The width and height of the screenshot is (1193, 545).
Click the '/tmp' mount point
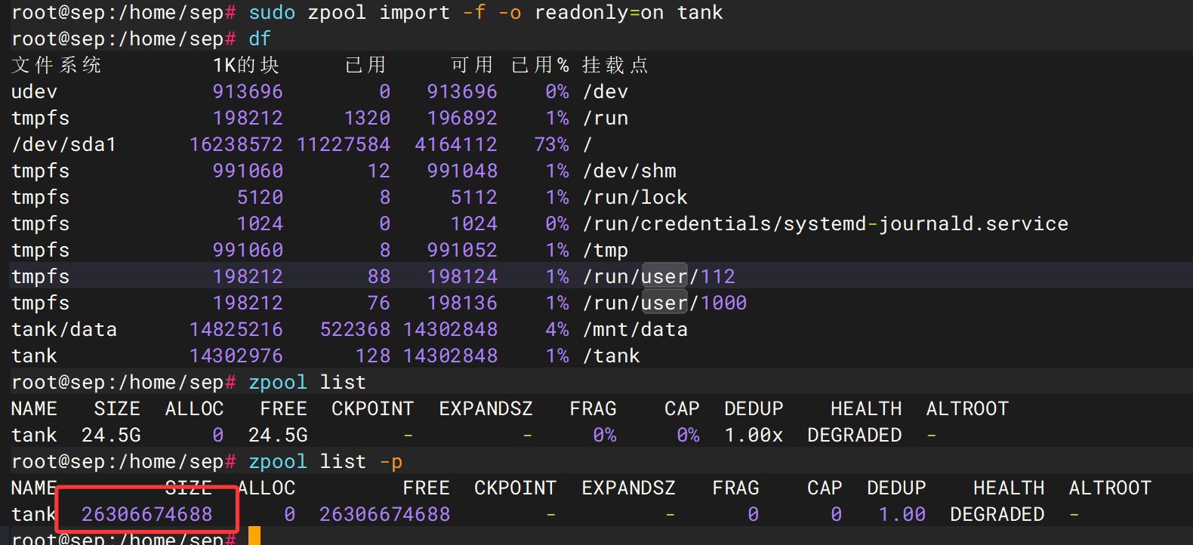(606, 251)
